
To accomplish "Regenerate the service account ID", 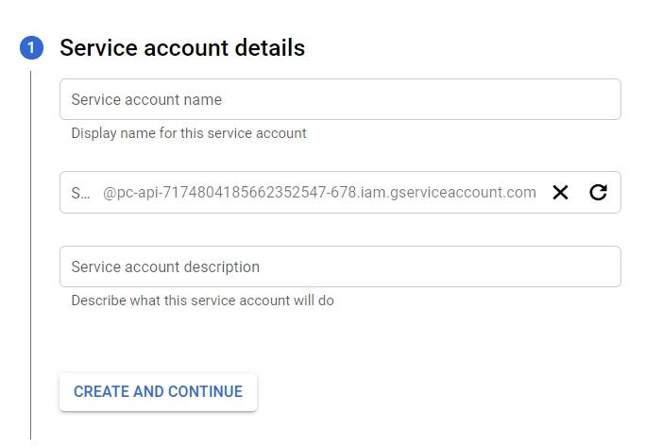I will pyautogui.click(x=598, y=193).
